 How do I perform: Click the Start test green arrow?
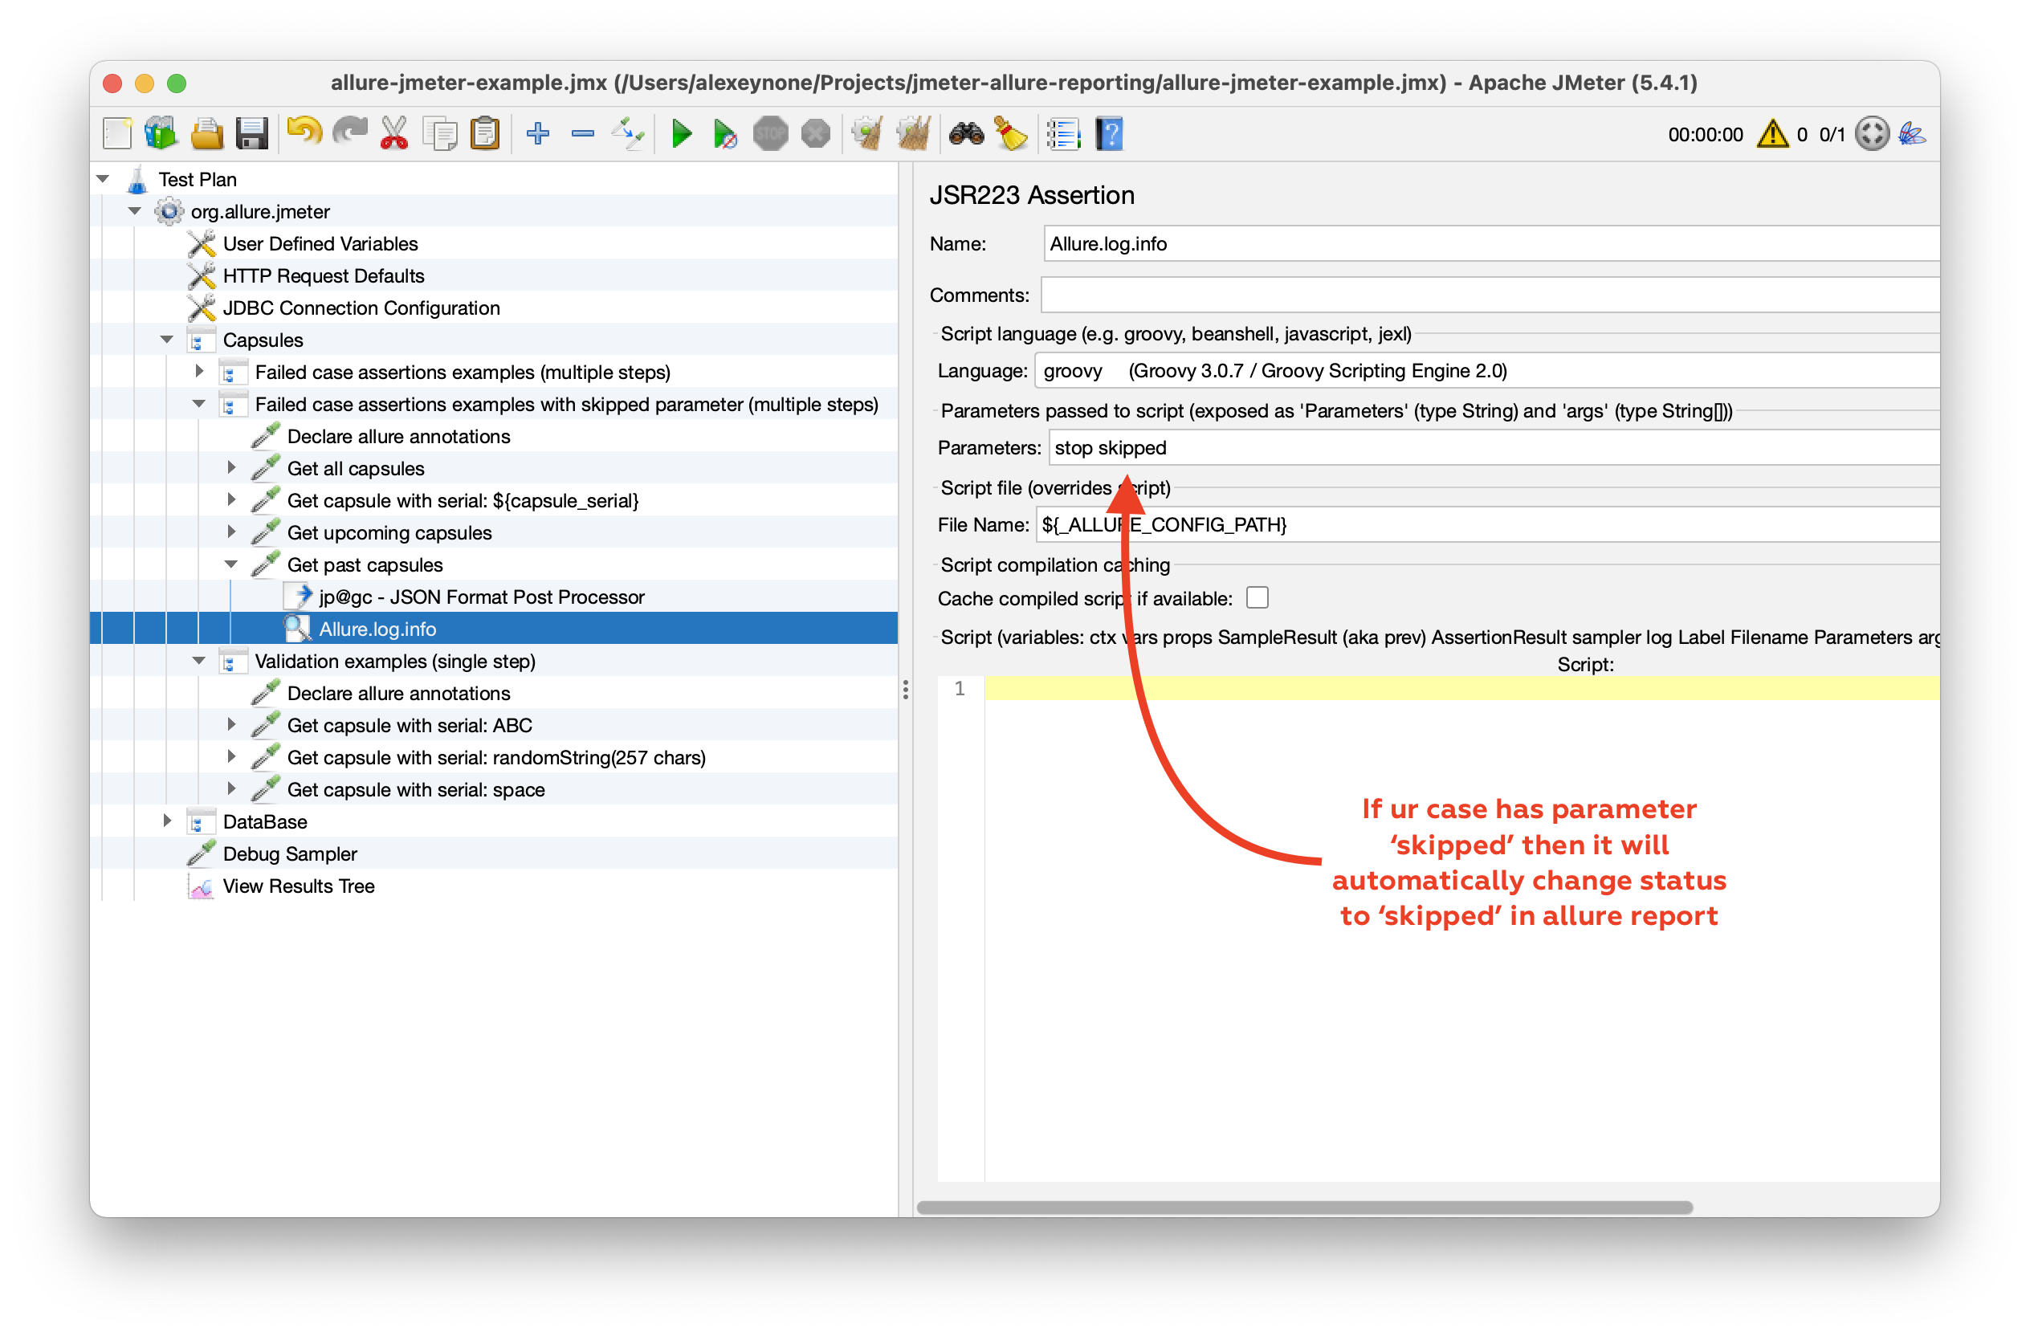pos(681,134)
